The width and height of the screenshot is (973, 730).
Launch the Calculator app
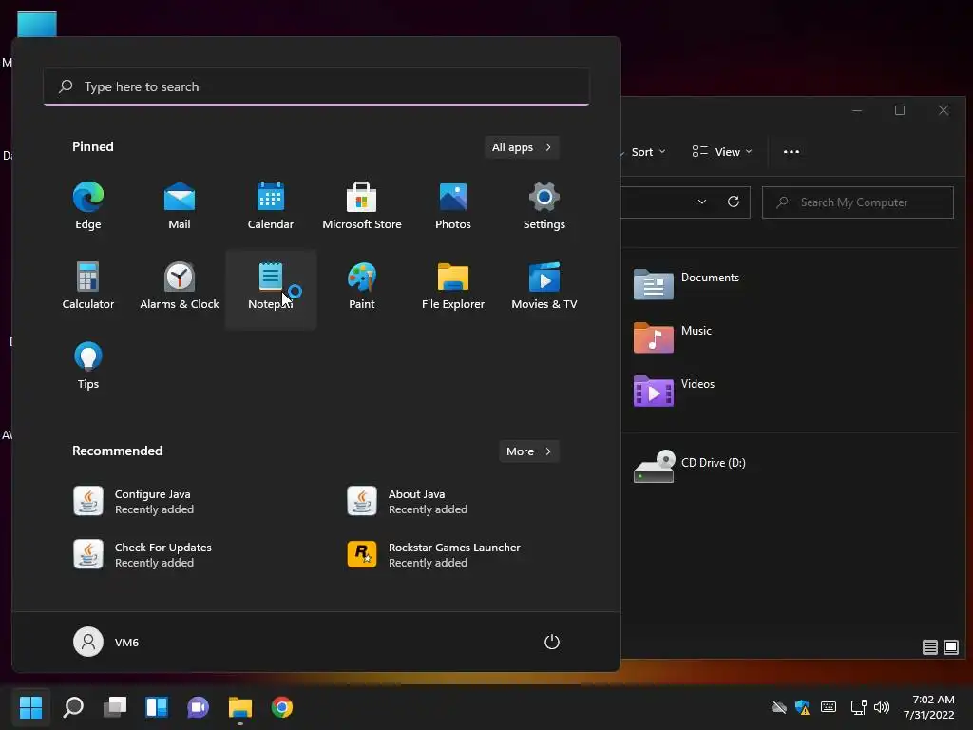point(88,287)
